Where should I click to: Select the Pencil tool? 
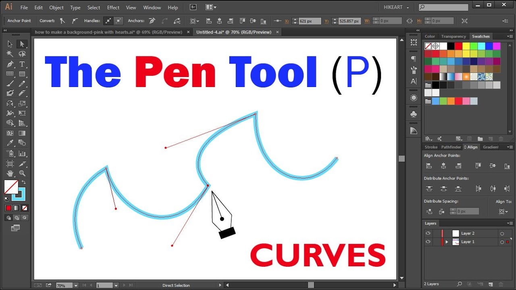click(22, 83)
